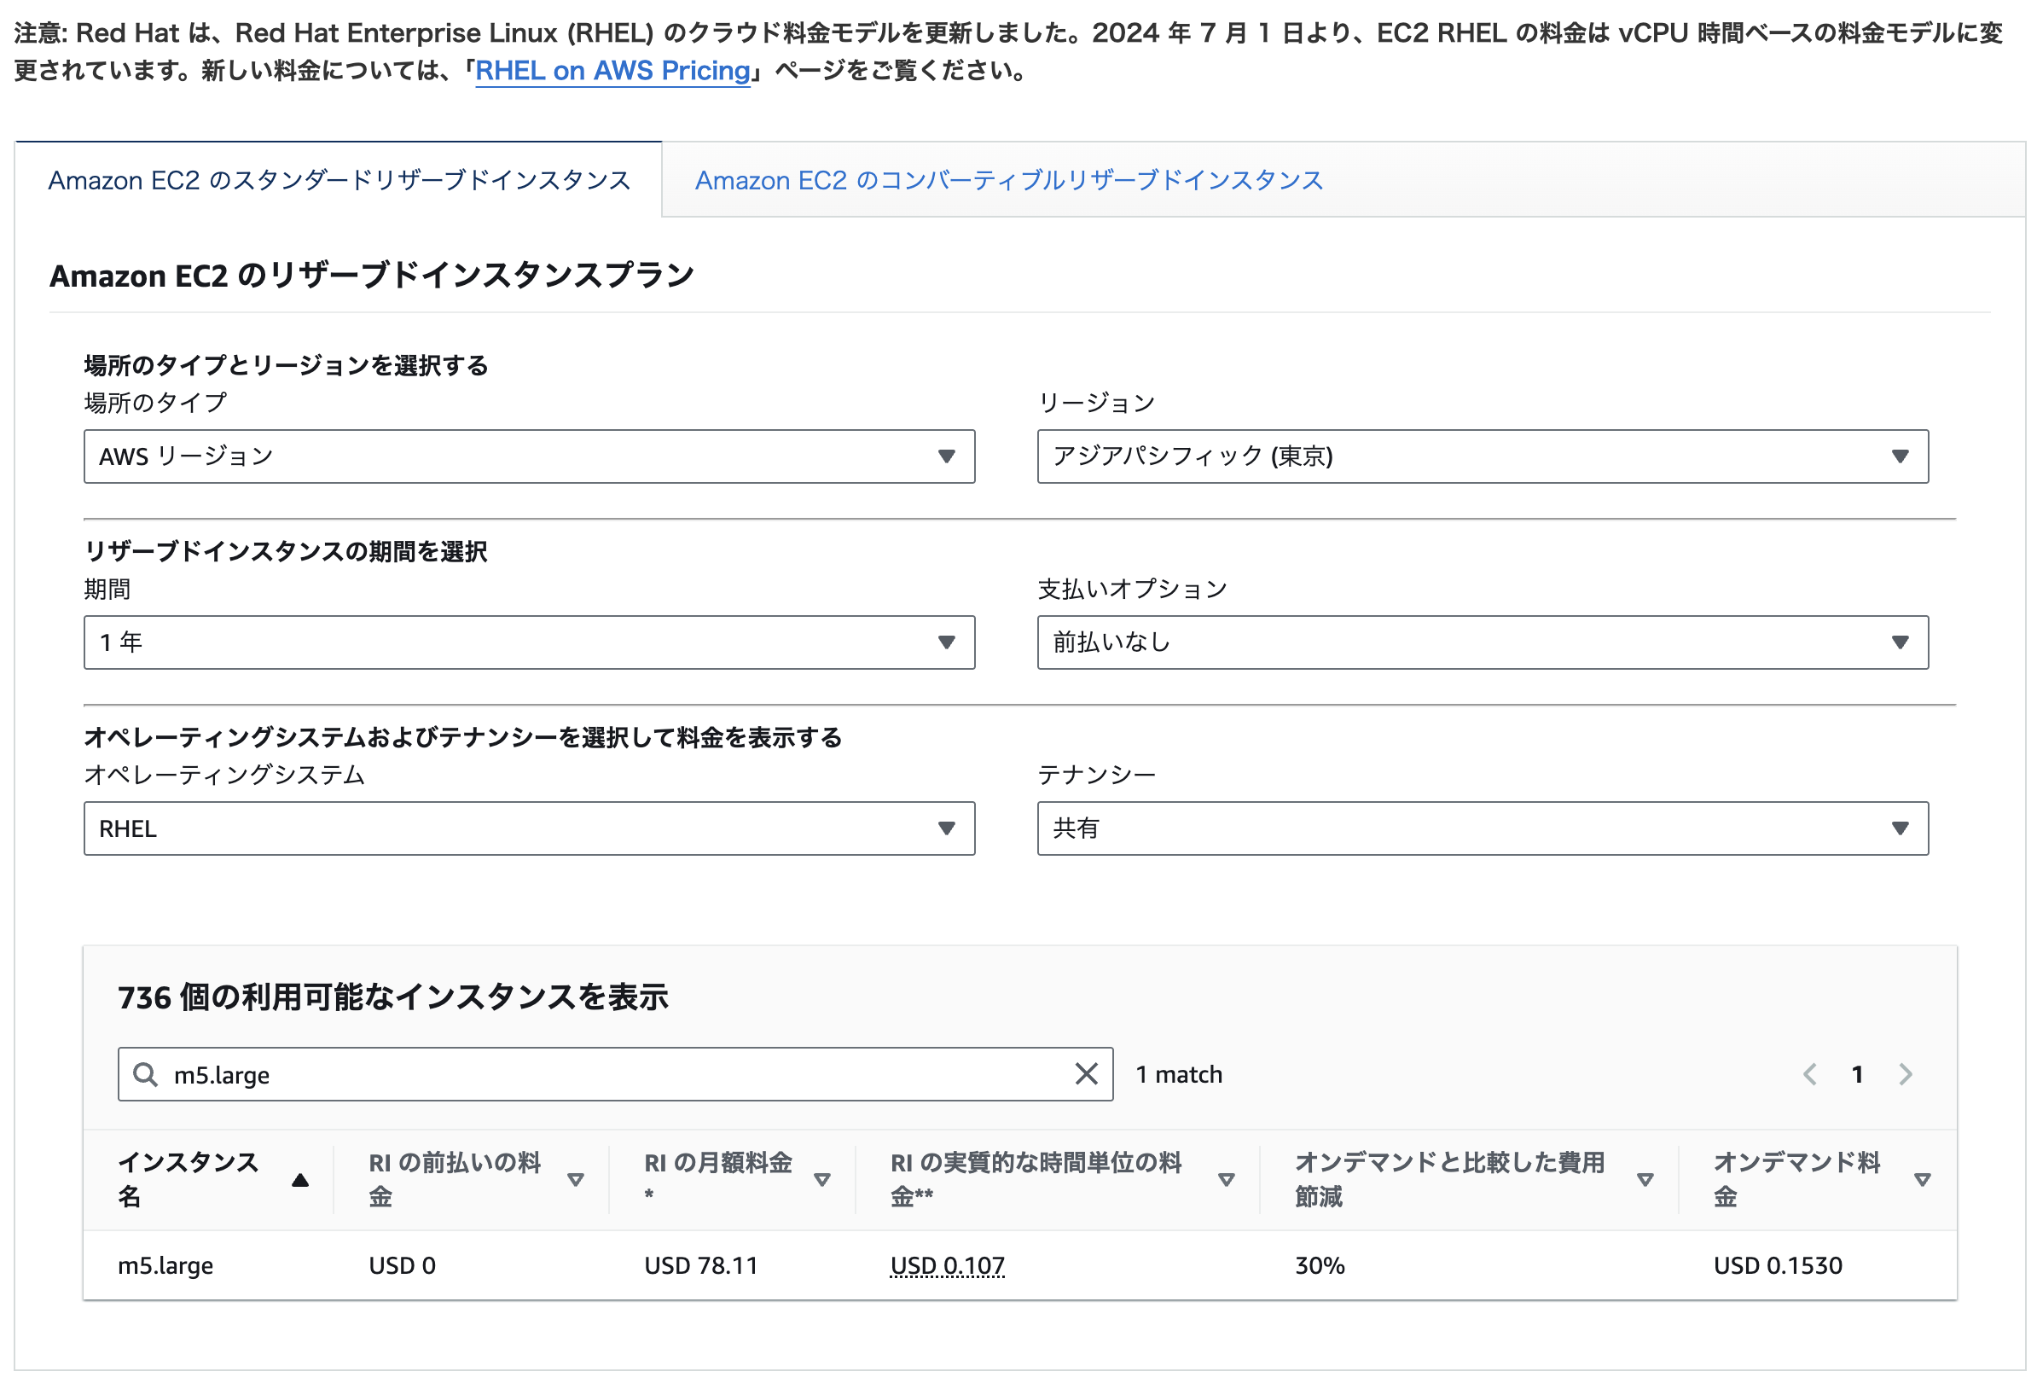Click the 736 available instances heading

(x=392, y=997)
